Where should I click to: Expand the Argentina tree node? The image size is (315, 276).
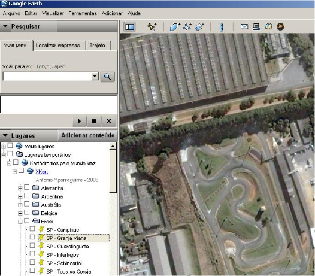pos(20,196)
